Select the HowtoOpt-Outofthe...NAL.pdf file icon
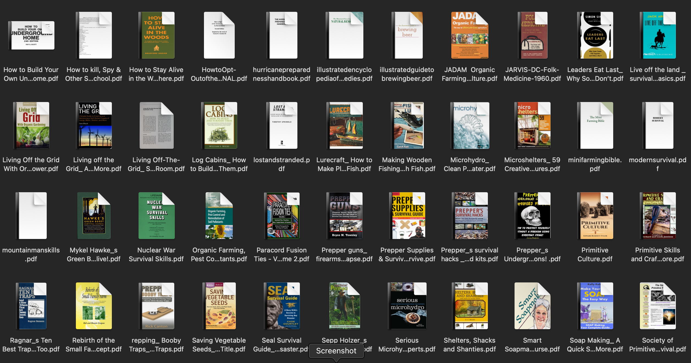 click(219, 35)
